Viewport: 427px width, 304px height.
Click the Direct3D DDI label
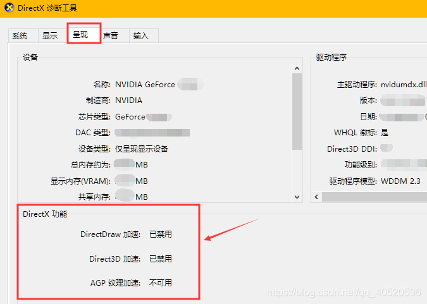(352, 149)
